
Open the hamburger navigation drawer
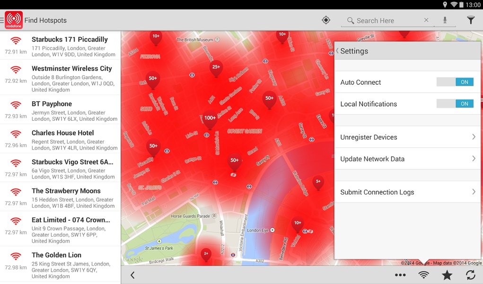pyautogui.click(x=2, y=20)
